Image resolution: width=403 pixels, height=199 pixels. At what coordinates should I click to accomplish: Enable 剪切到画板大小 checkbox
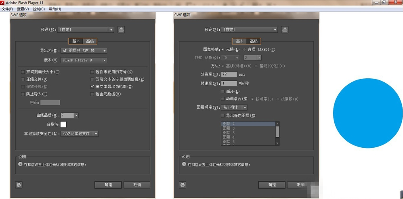pyautogui.click(x=23, y=72)
